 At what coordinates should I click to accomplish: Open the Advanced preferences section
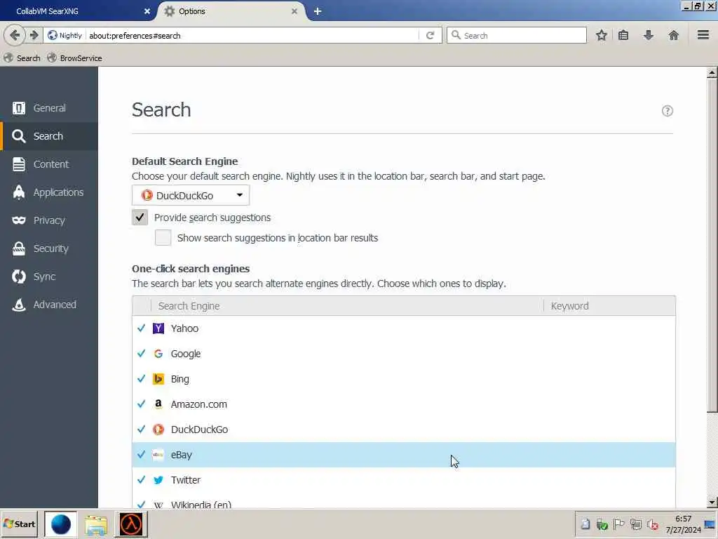[49, 305]
